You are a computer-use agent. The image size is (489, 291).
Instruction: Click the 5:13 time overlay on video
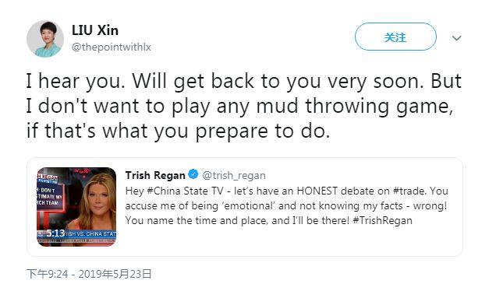pos(55,233)
